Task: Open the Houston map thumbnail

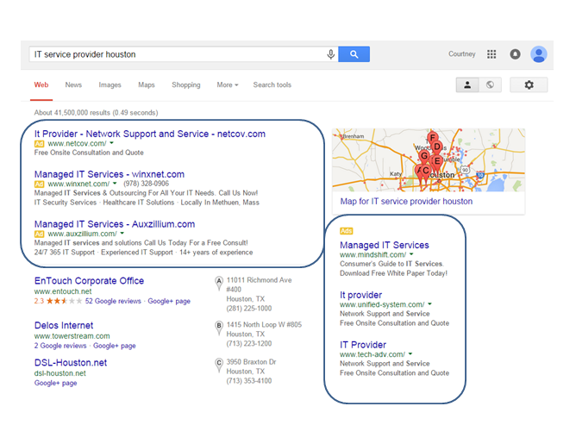Action: (x=429, y=159)
